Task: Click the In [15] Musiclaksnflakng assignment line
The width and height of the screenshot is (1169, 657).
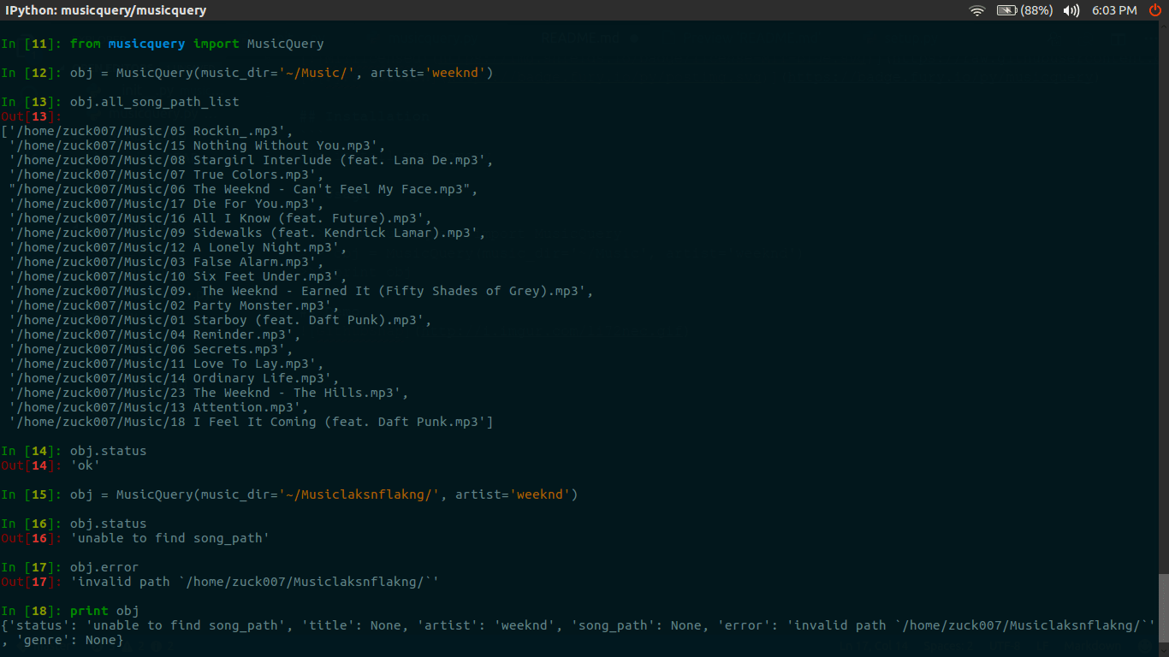Action: tap(290, 494)
